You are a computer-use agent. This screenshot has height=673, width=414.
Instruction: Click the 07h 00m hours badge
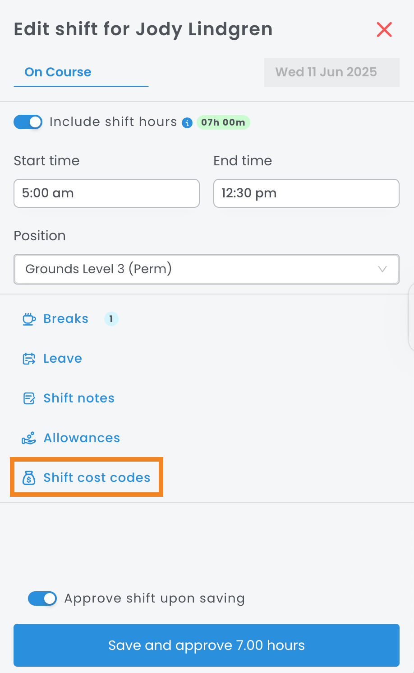click(x=223, y=122)
